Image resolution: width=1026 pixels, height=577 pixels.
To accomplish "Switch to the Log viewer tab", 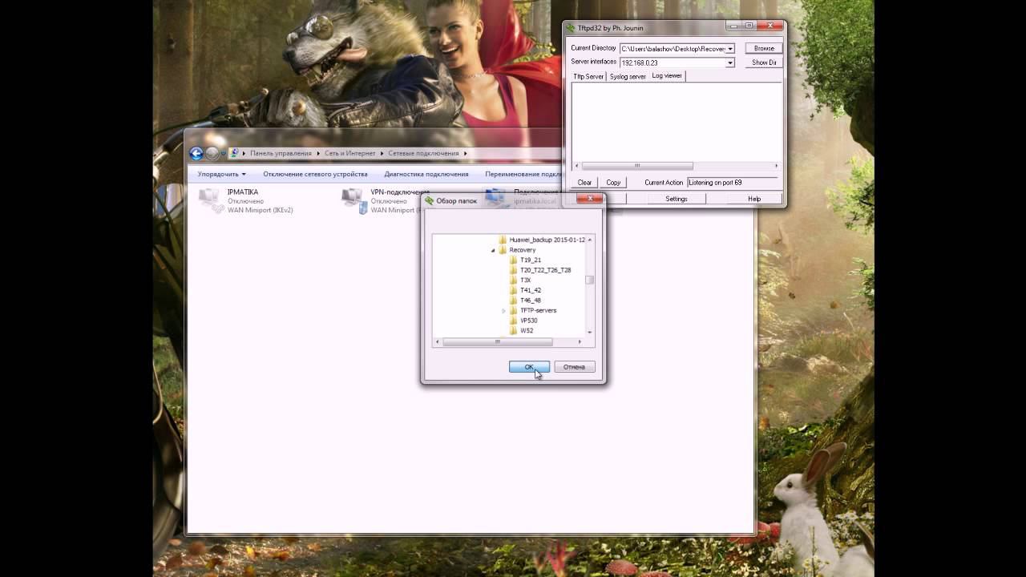I will pyautogui.click(x=667, y=75).
